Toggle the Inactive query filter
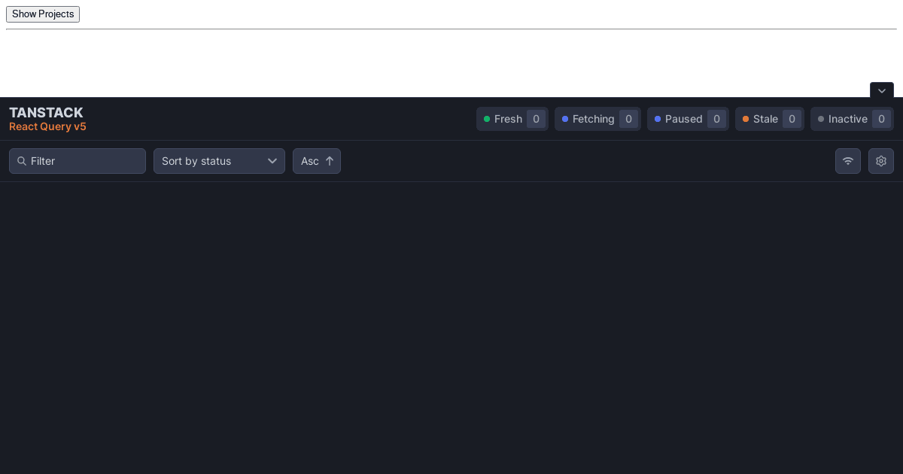 (852, 119)
